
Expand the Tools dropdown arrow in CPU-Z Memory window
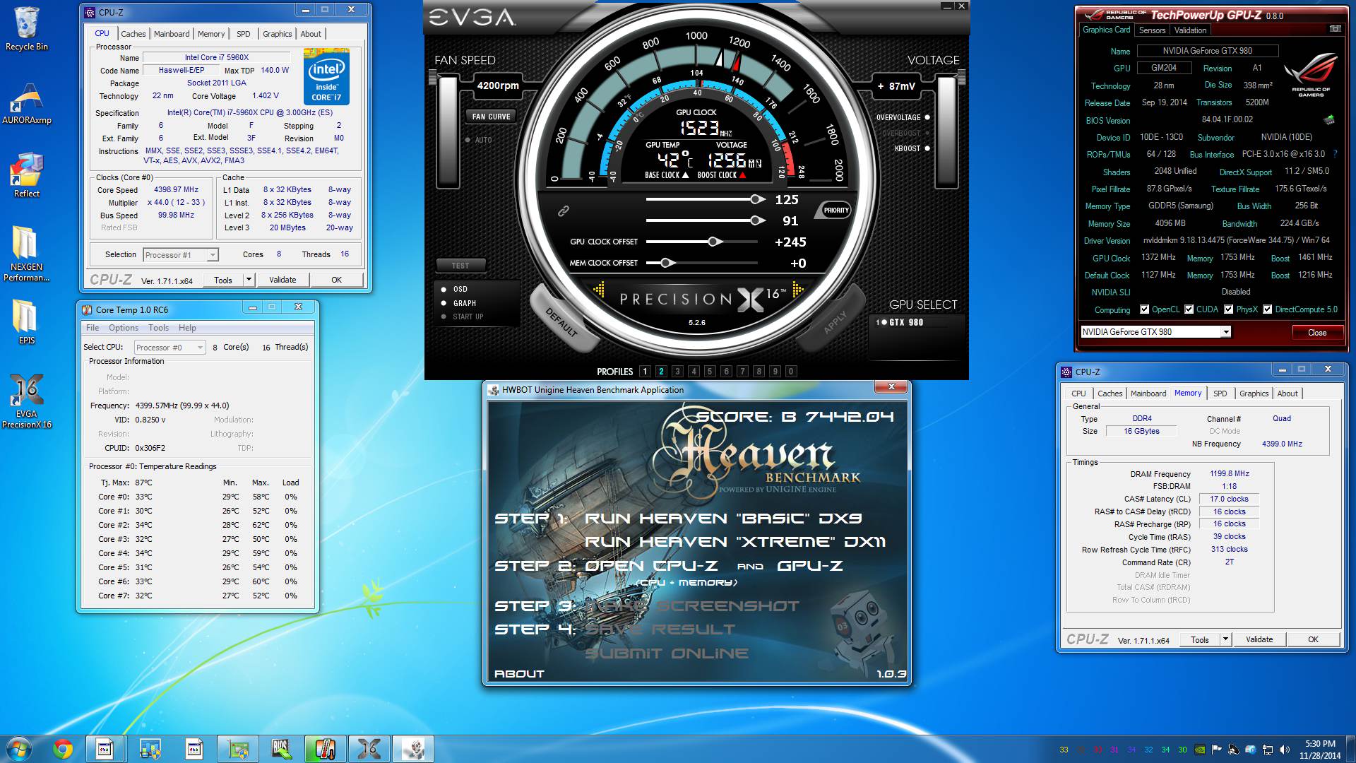click(x=1225, y=639)
